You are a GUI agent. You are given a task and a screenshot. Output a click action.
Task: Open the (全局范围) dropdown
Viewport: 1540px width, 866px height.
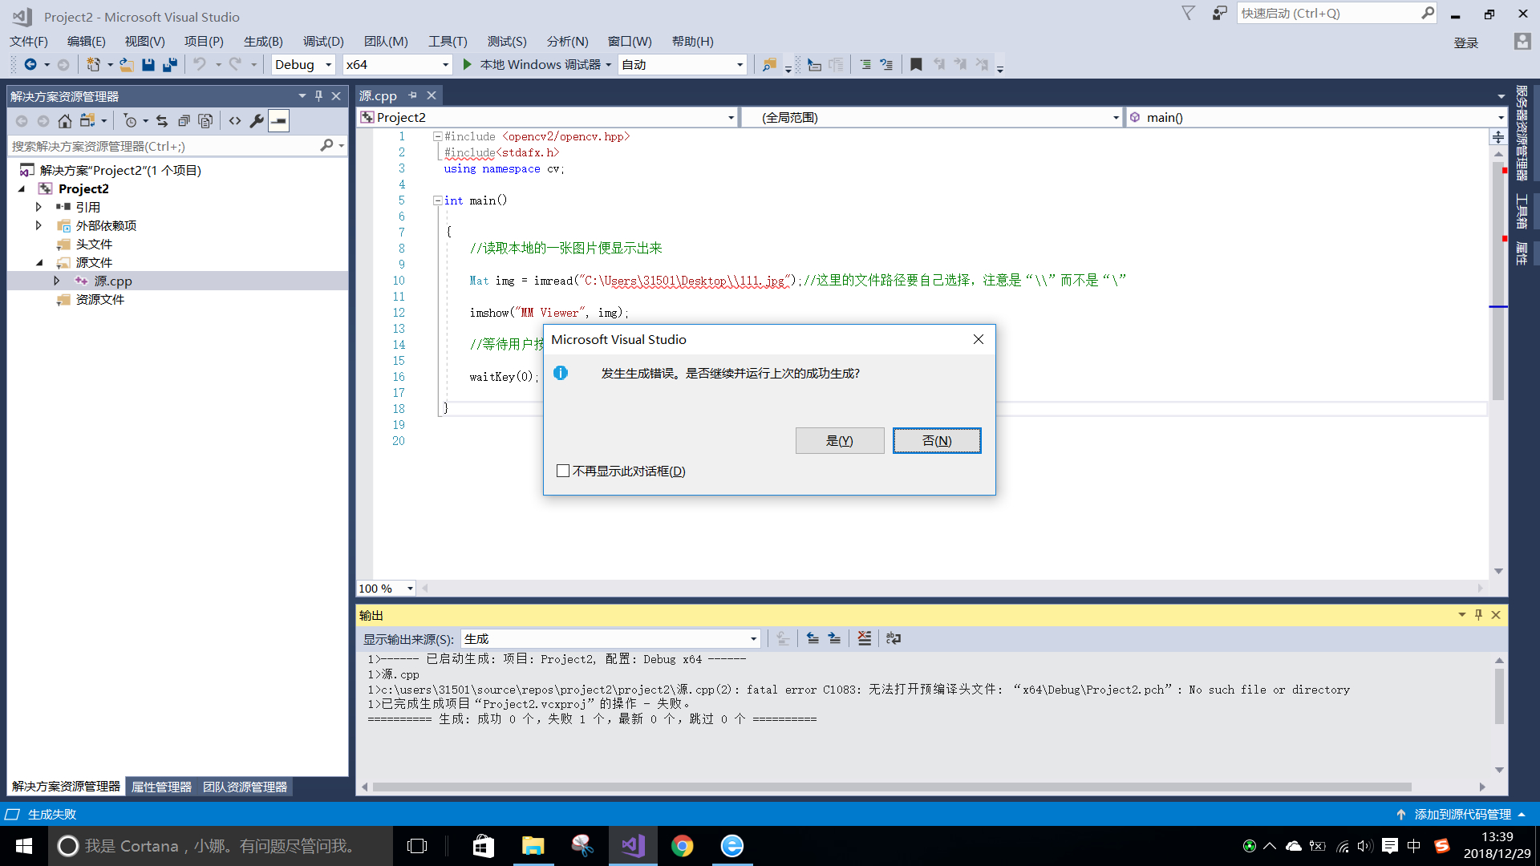click(x=931, y=117)
